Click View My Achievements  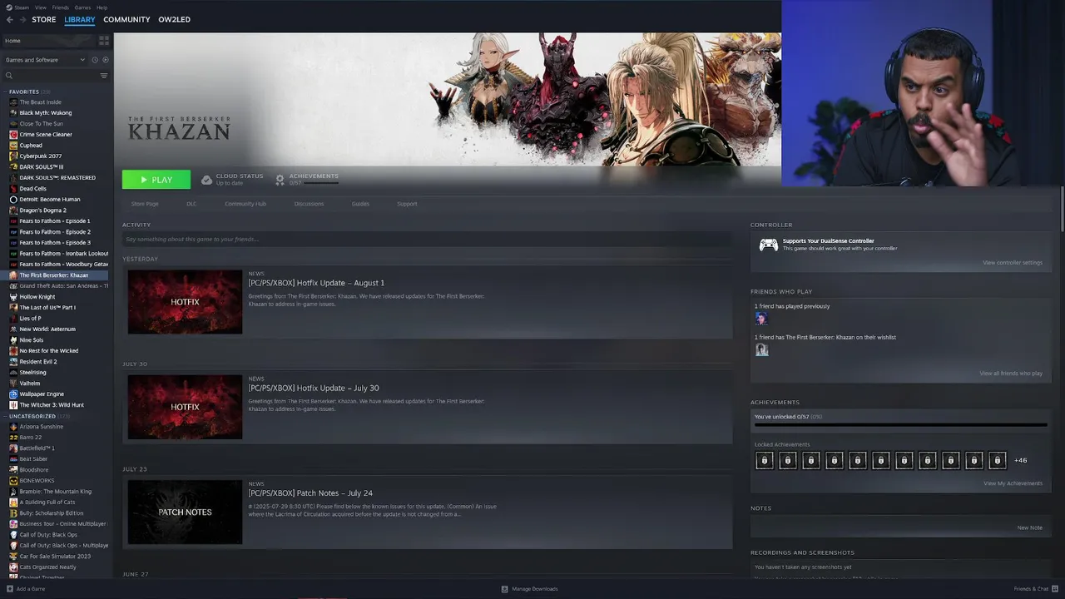pos(1013,483)
